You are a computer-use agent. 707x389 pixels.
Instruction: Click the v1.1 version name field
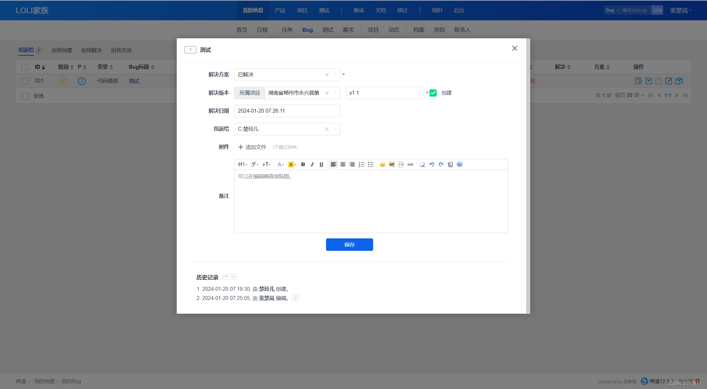click(385, 93)
